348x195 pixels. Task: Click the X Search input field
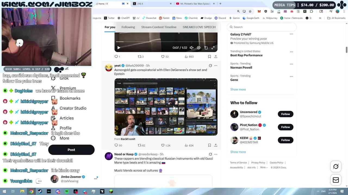pos(262,27)
